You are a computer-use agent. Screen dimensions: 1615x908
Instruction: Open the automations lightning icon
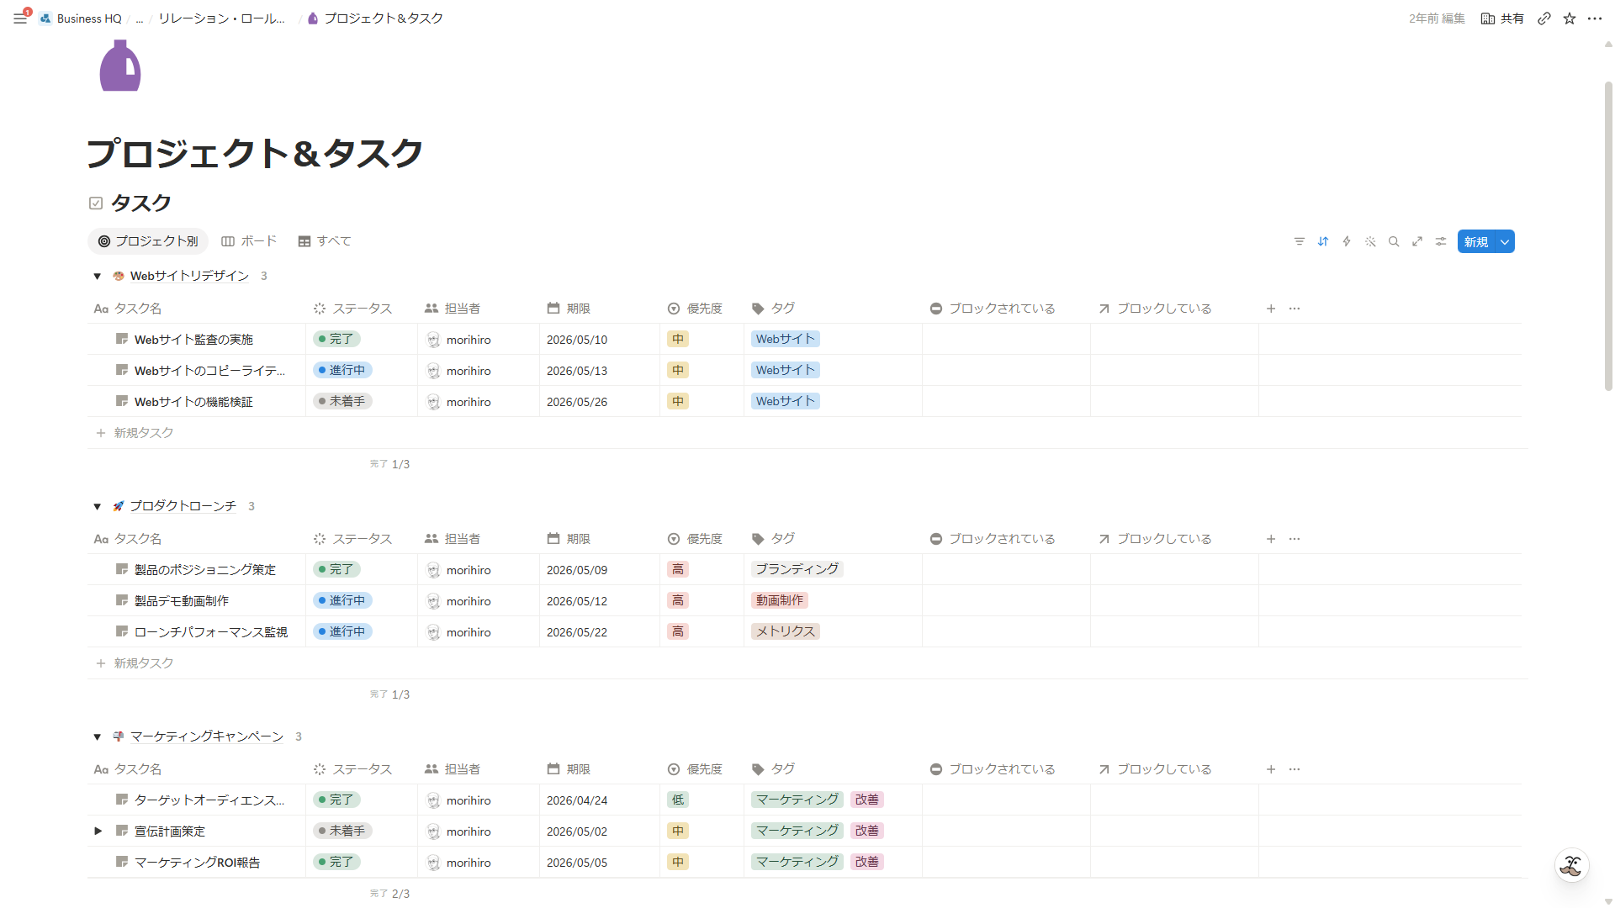click(x=1347, y=242)
